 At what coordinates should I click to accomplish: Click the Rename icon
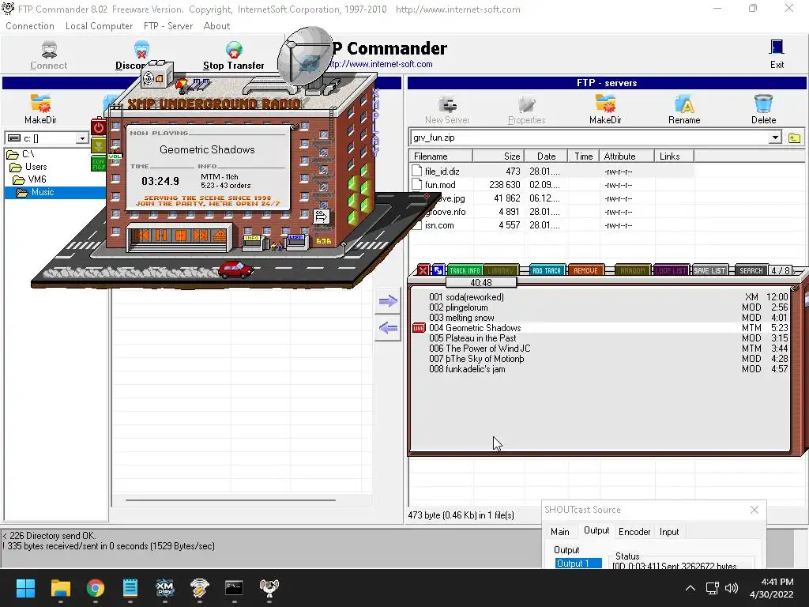684,109
